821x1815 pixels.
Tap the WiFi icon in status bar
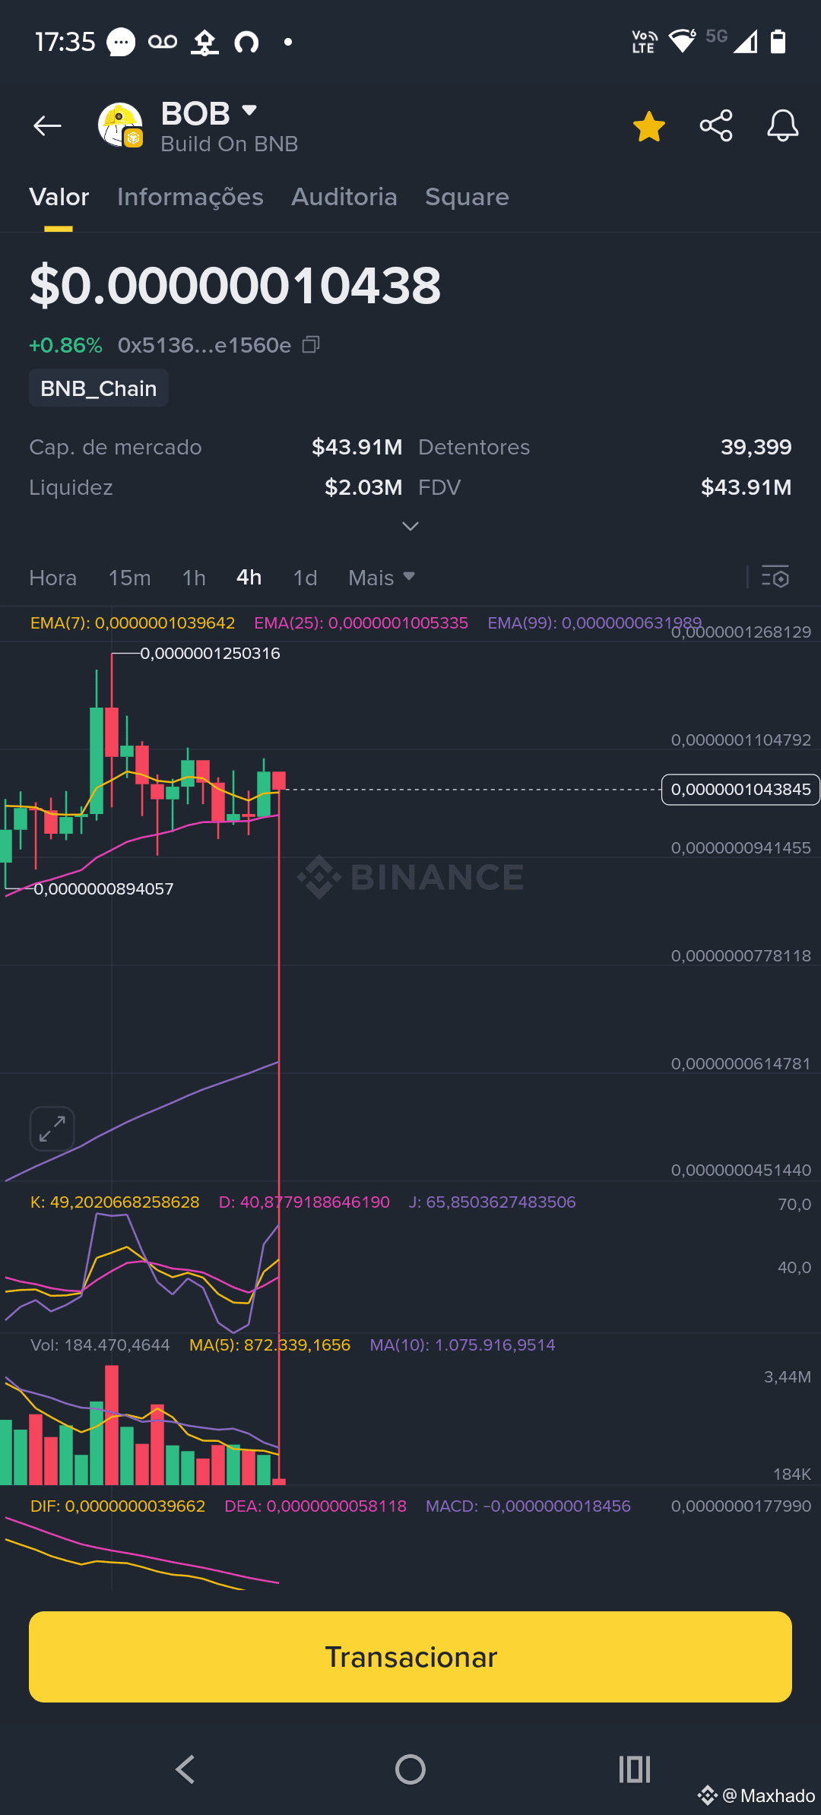click(682, 41)
